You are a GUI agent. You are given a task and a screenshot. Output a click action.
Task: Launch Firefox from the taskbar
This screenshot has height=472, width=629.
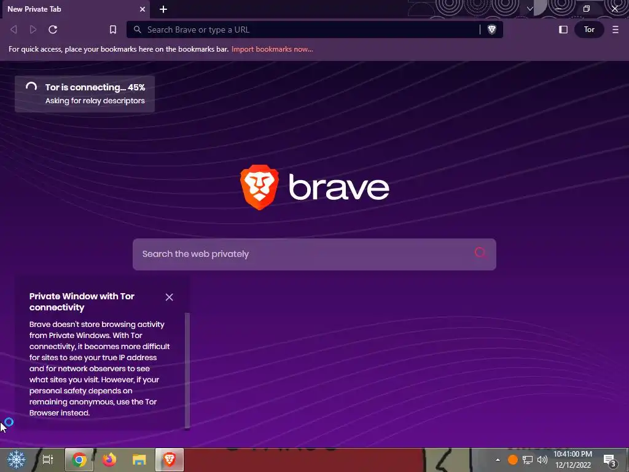coord(109,460)
